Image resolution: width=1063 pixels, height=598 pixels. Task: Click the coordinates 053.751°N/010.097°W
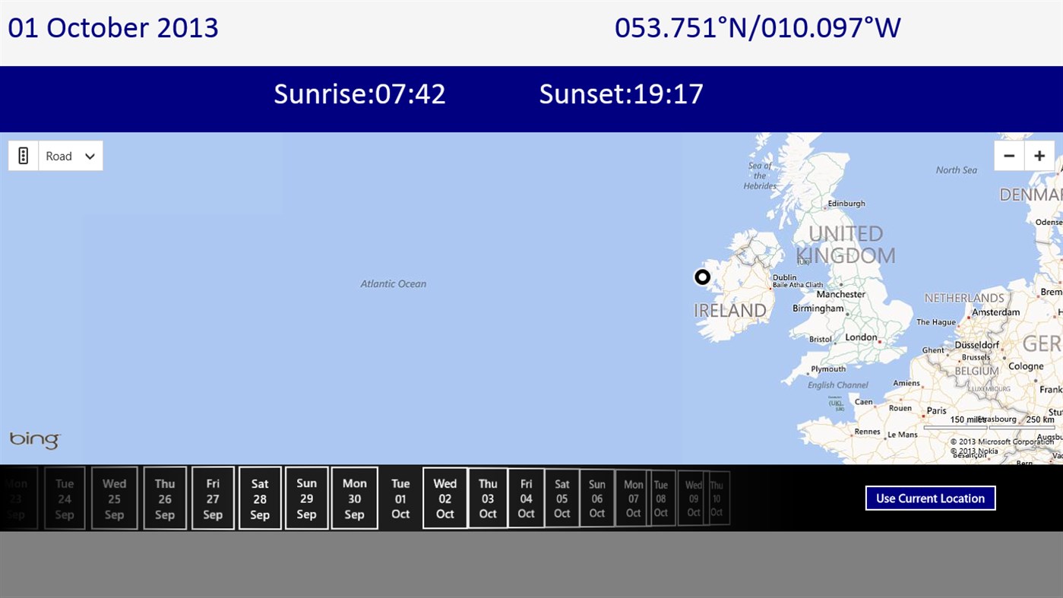[758, 27]
